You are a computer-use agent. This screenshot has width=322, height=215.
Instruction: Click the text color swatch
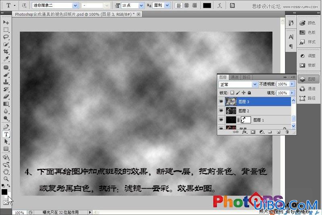207,6
